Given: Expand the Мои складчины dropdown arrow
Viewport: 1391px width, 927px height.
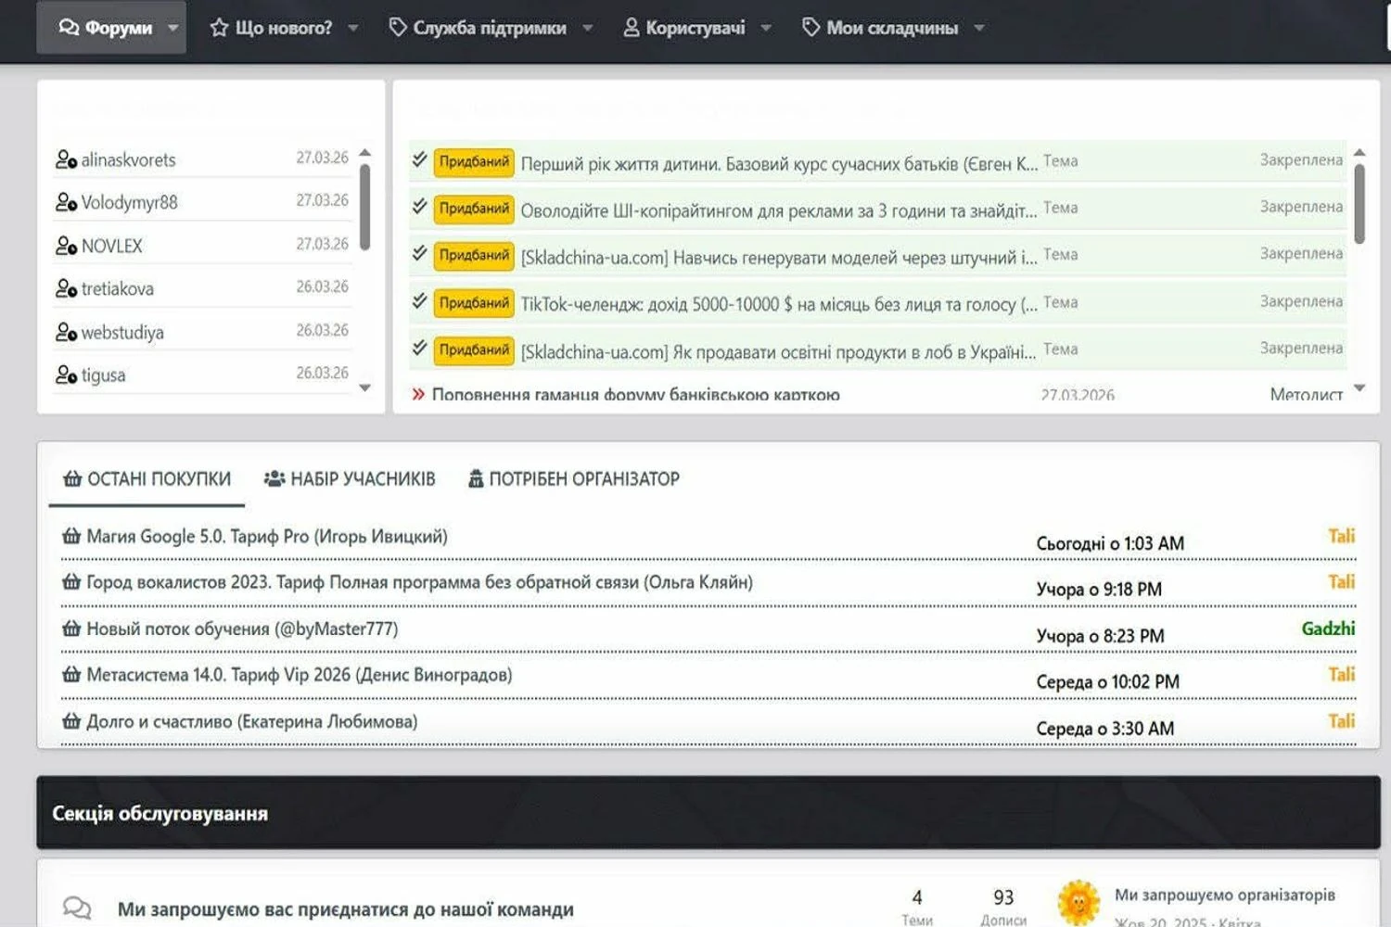Looking at the screenshot, I should 979,28.
